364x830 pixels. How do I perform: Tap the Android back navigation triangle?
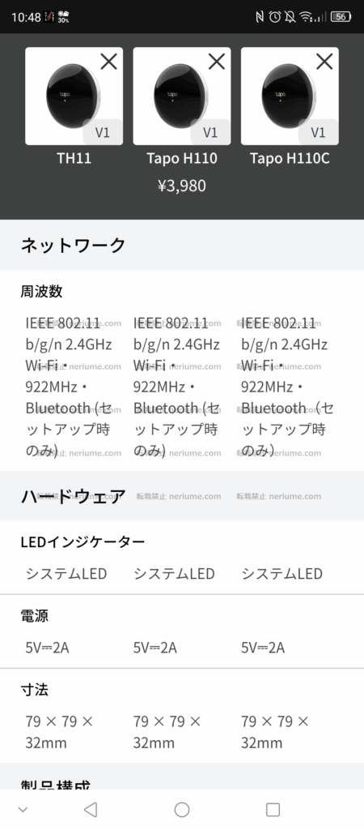click(91, 810)
